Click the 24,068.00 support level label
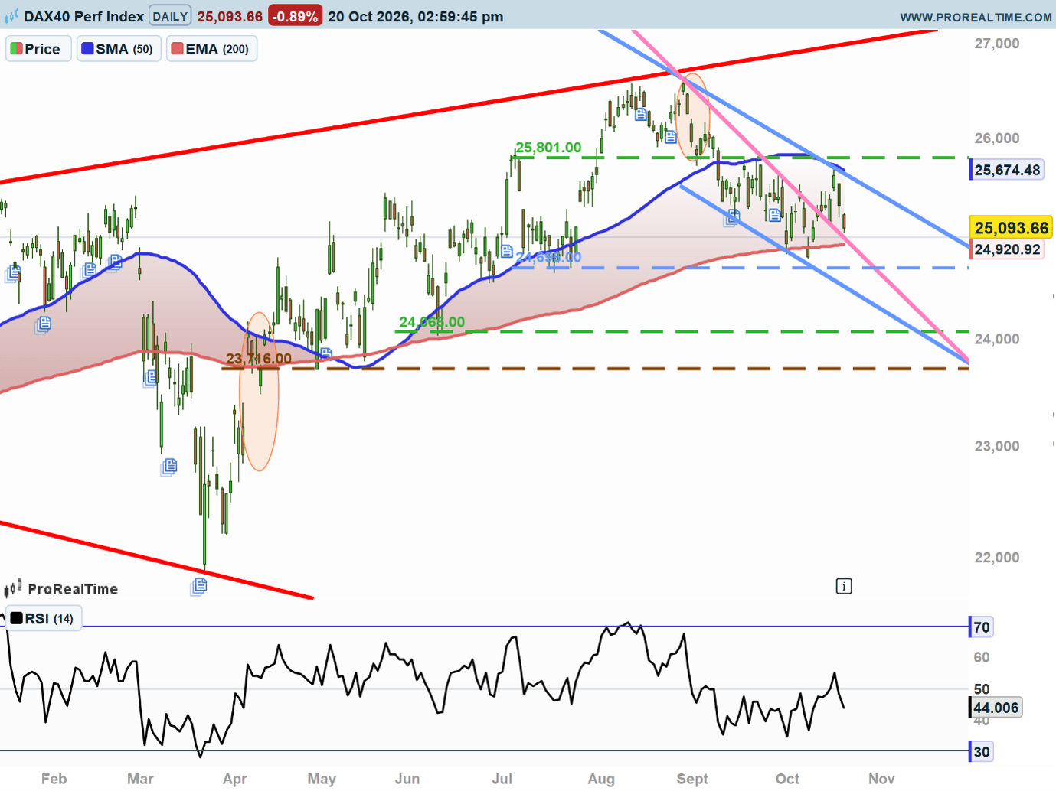This screenshot has width=1056, height=791. coord(432,322)
